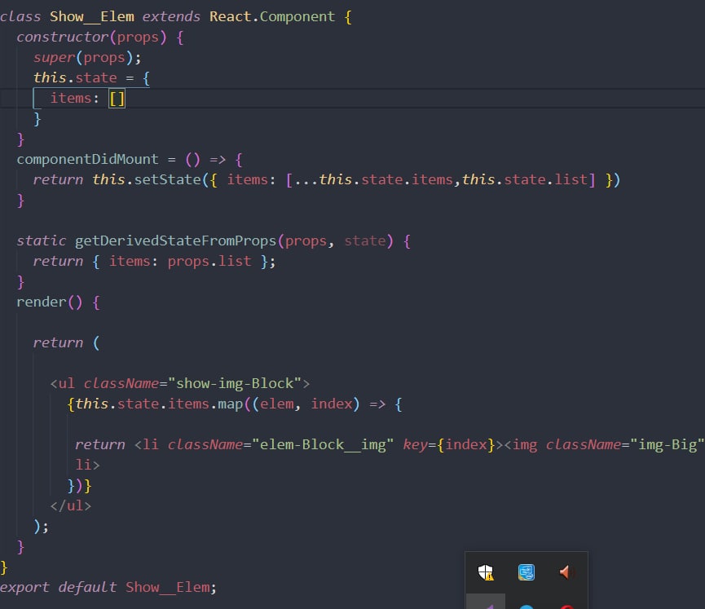Click 'index' in the map callback parameters
Screen dimensions: 705x609
click(332, 404)
